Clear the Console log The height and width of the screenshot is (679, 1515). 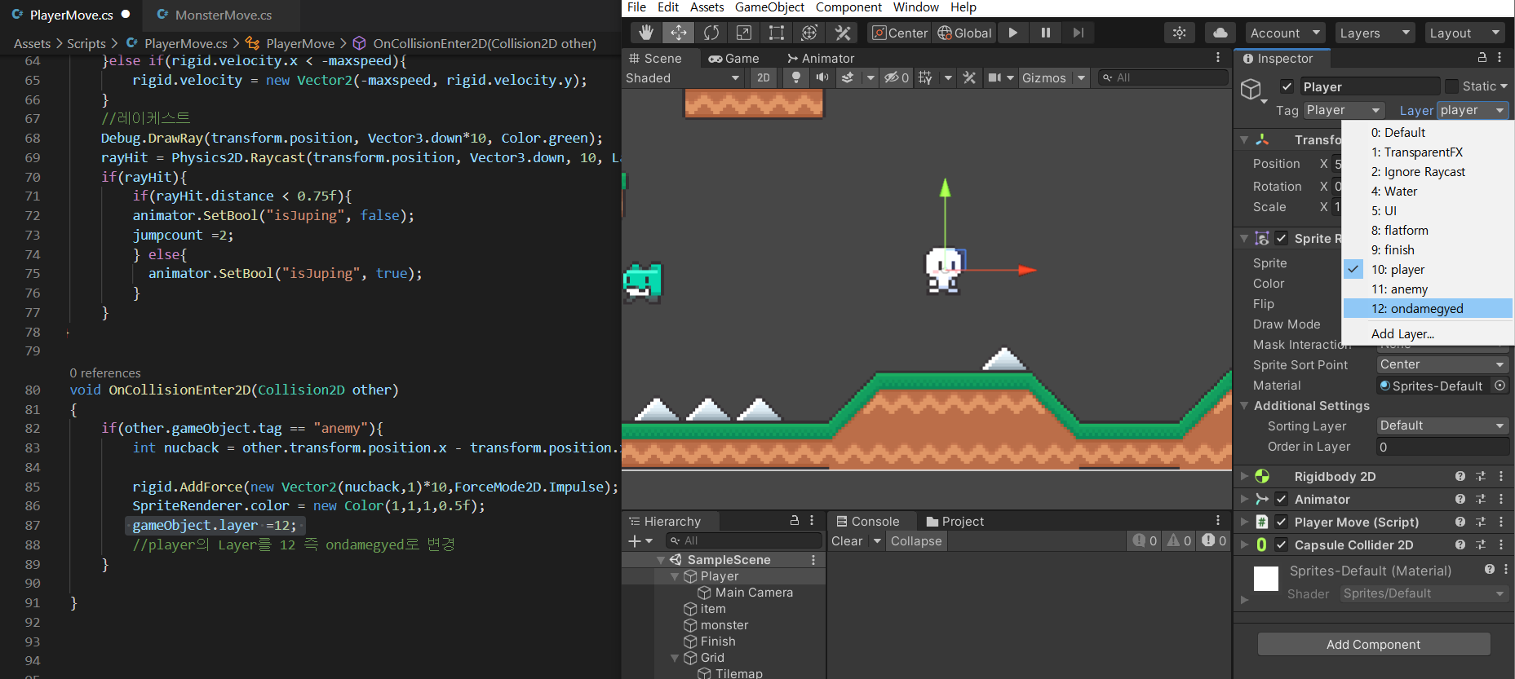(x=847, y=541)
